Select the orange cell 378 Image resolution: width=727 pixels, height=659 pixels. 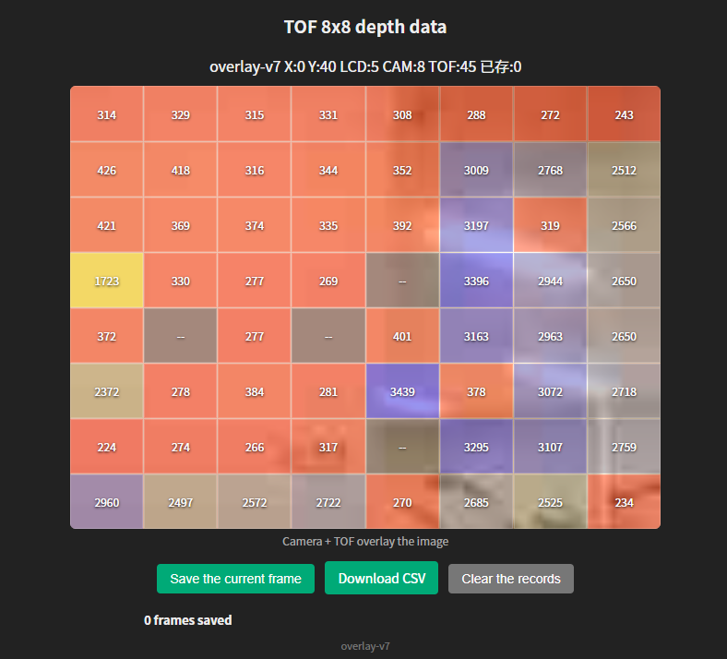[476, 391]
